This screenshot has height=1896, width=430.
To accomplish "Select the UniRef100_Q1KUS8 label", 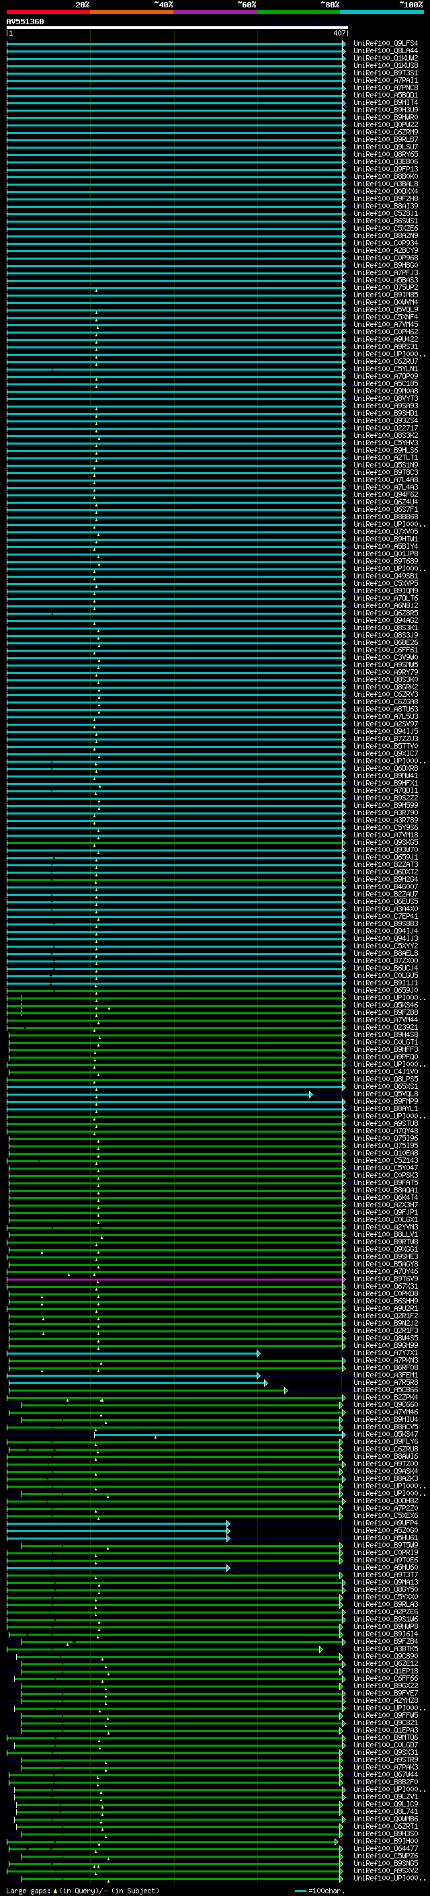I will (386, 65).
